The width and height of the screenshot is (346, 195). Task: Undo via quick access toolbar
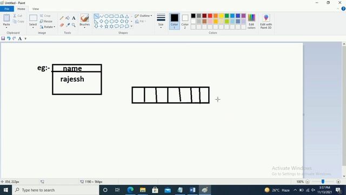(9, 38)
